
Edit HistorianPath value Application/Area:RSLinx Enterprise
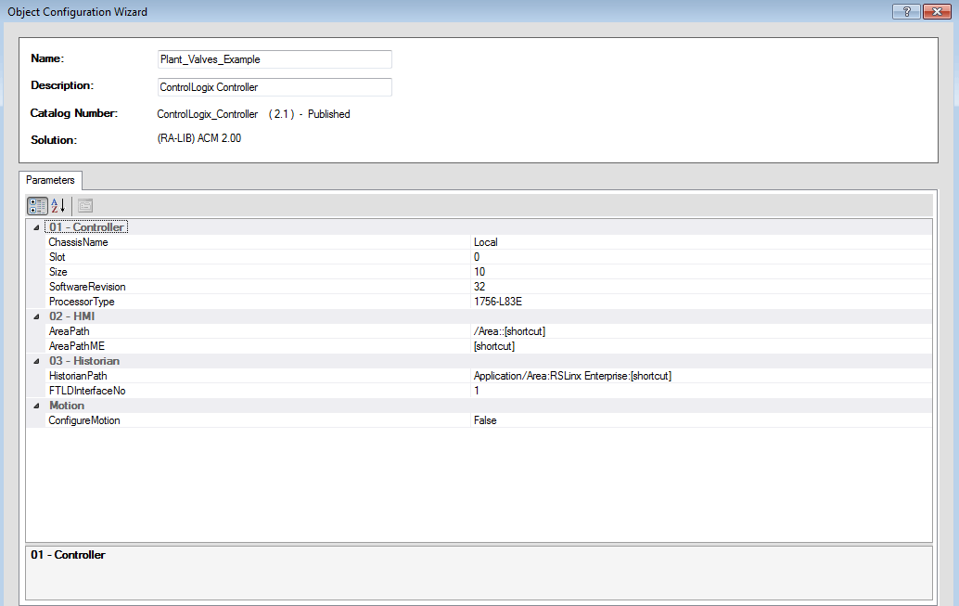click(x=701, y=376)
